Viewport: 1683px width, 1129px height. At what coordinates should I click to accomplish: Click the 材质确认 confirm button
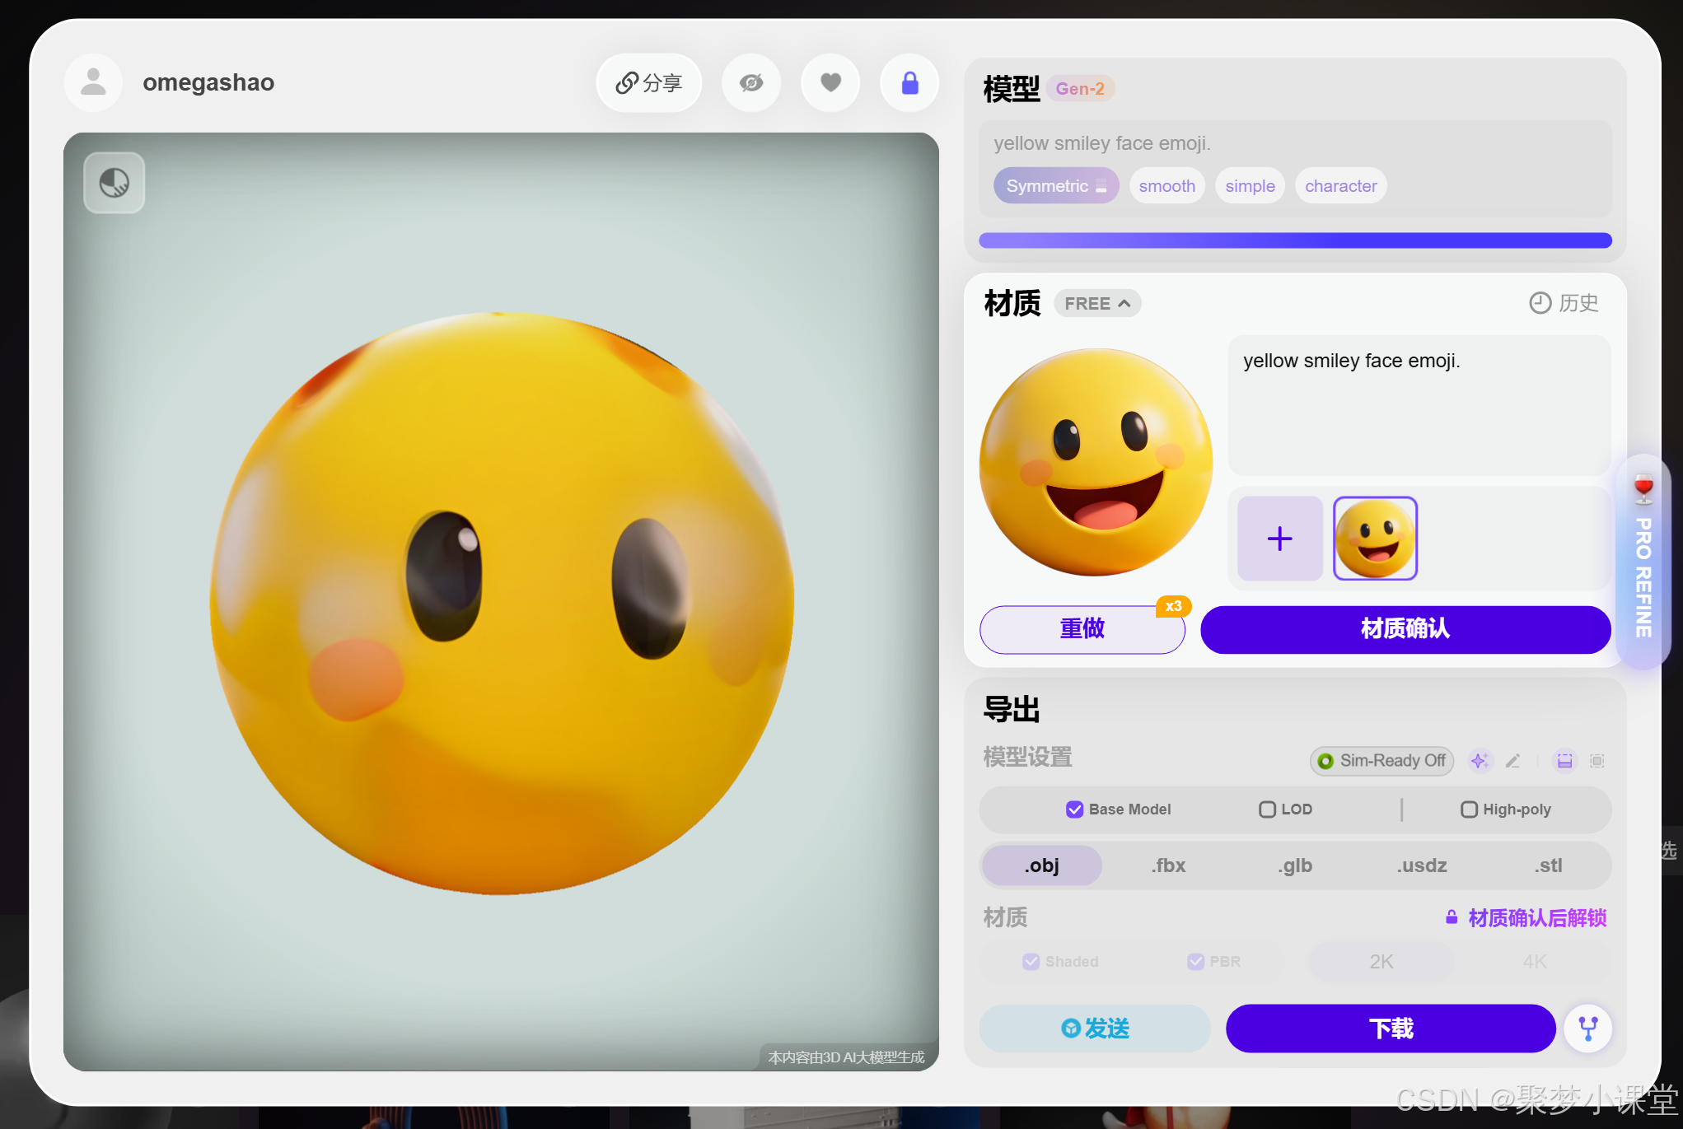point(1405,629)
